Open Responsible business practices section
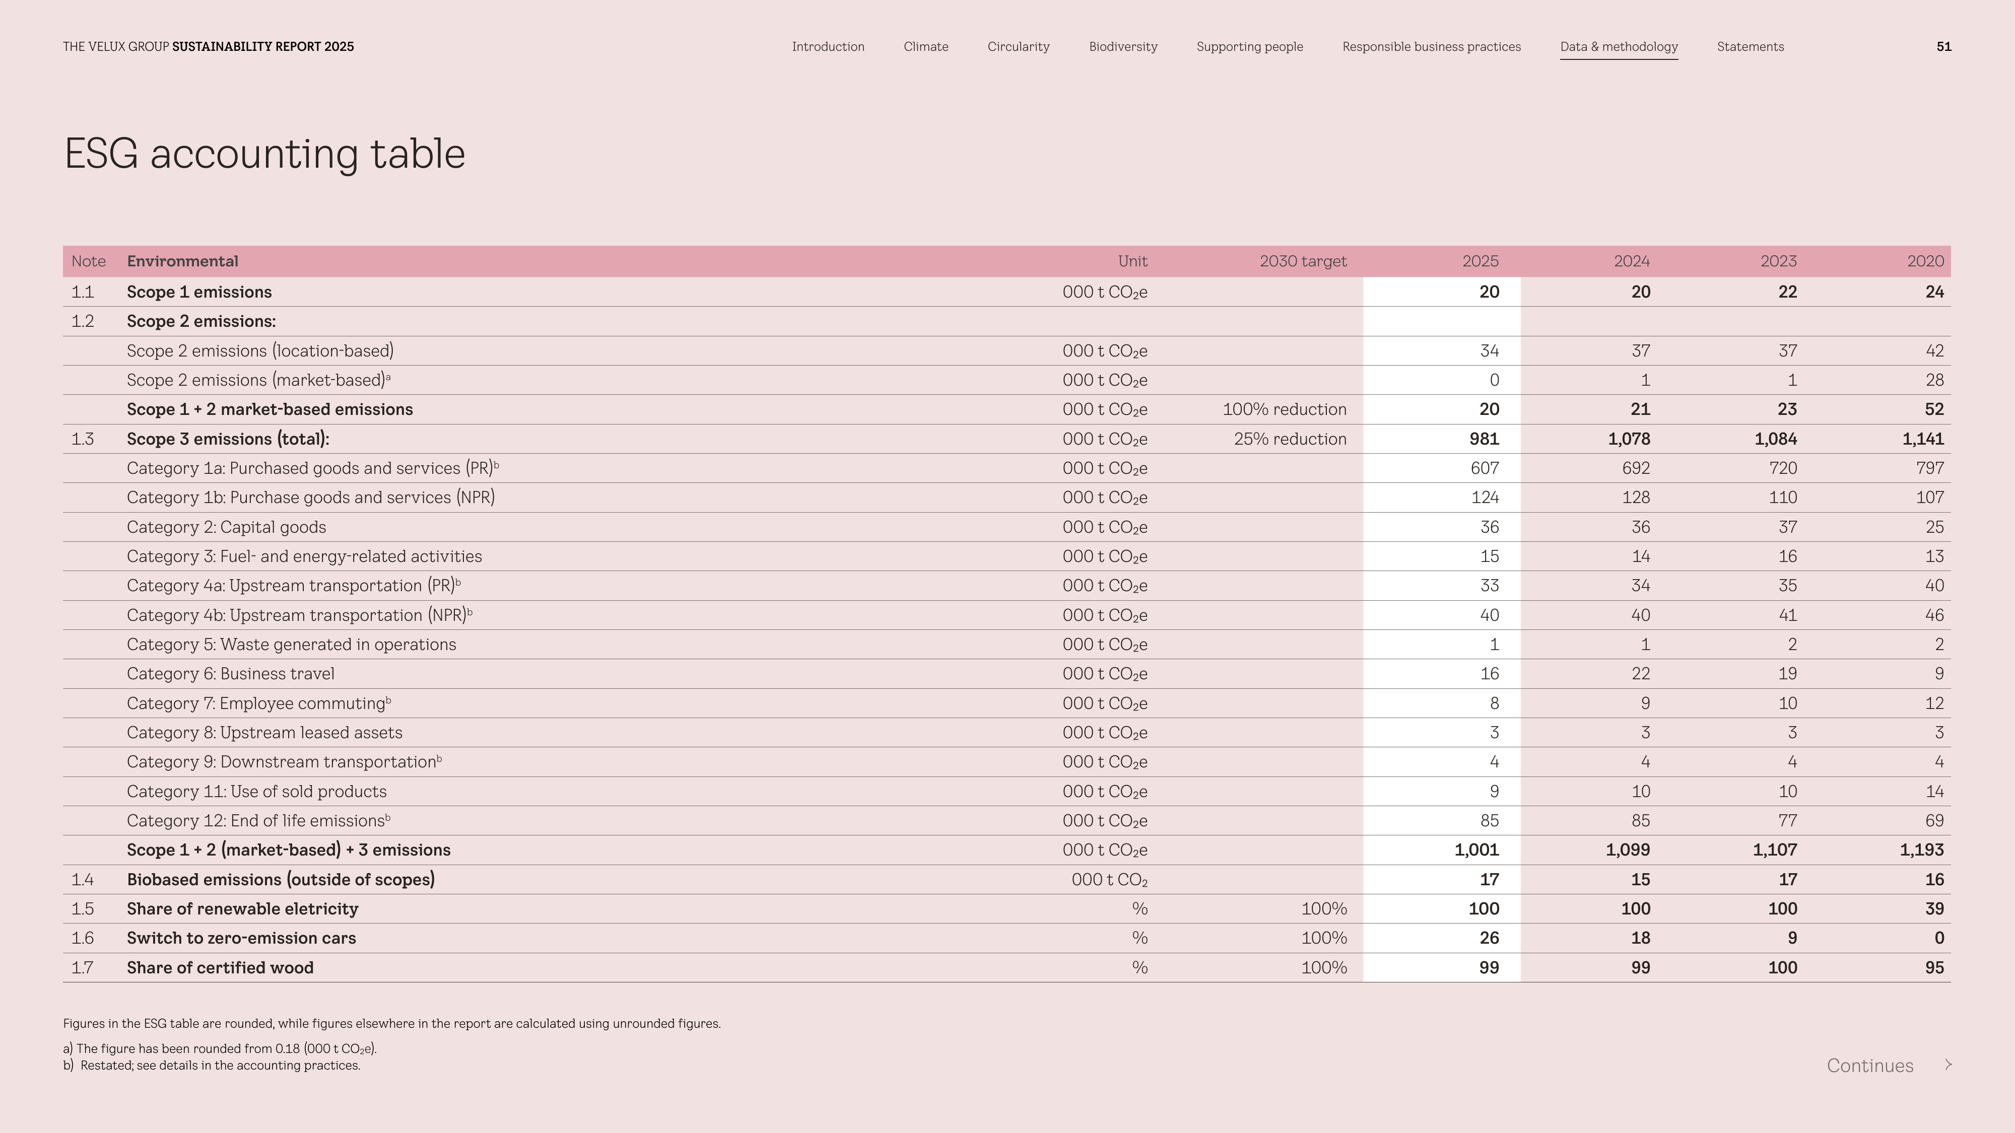The width and height of the screenshot is (2015, 1133). [x=1432, y=47]
